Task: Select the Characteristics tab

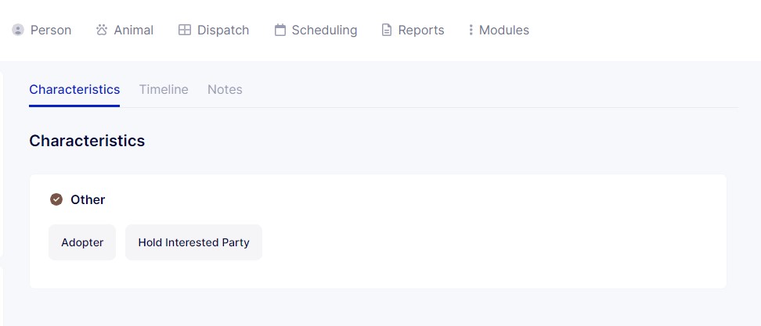Action: pyautogui.click(x=74, y=90)
